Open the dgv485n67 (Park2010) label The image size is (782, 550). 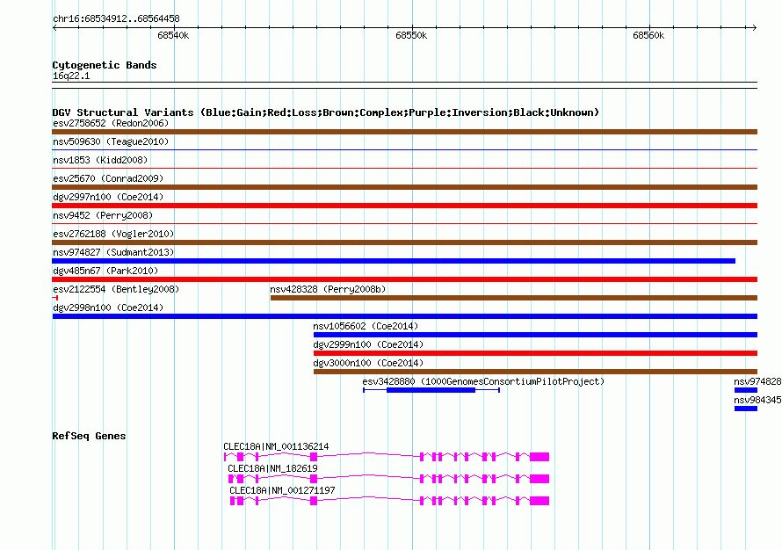coord(105,271)
